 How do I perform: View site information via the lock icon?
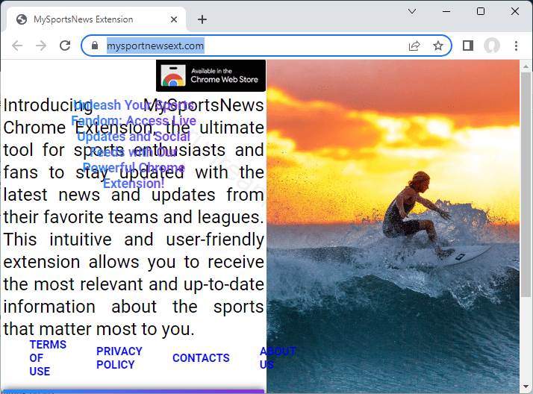(94, 46)
